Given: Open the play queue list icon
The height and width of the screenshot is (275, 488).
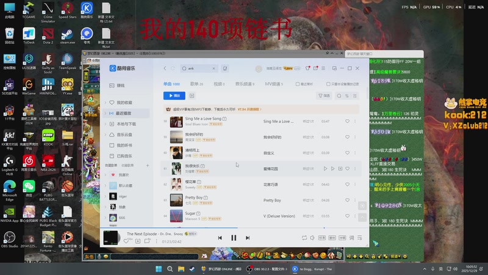Looking at the screenshot, I should pyautogui.click(x=360, y=238).
